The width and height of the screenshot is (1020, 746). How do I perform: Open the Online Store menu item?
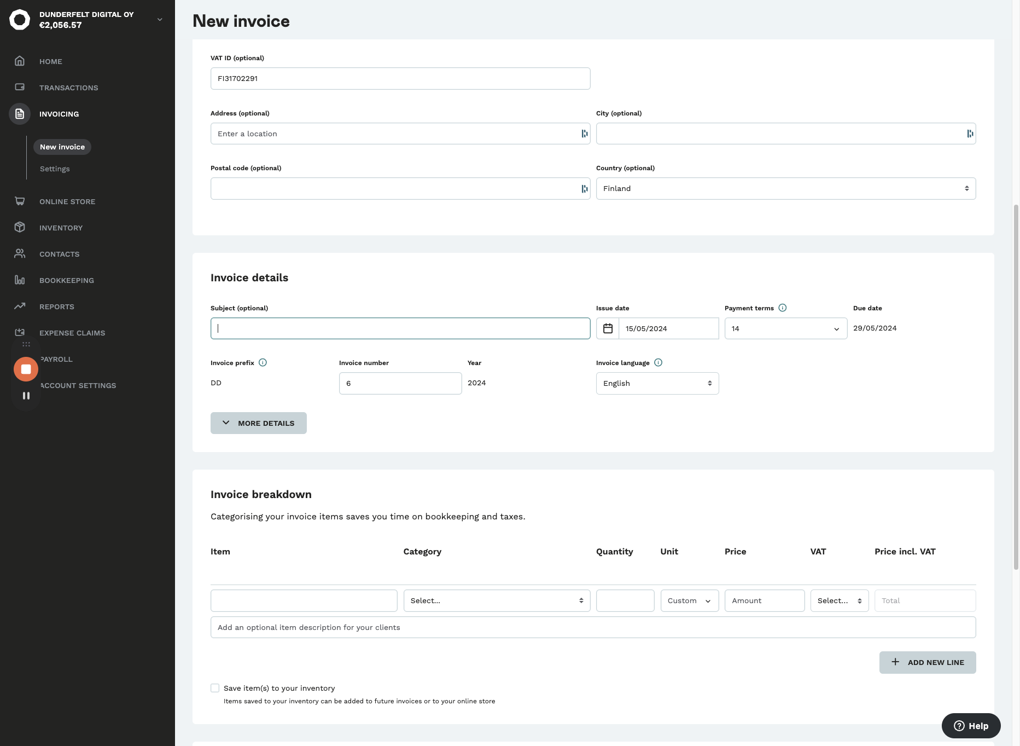coord(67,201)
